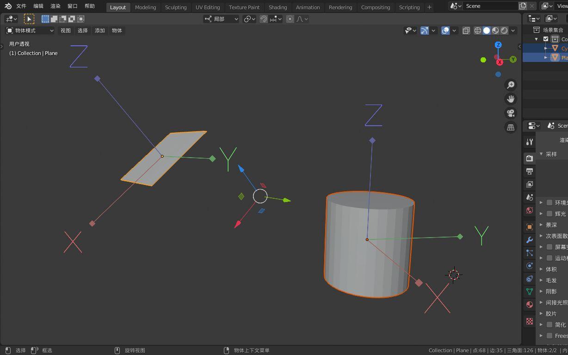Open the Scene properties tab
568x355 pixels.
[x=530, y=197]
